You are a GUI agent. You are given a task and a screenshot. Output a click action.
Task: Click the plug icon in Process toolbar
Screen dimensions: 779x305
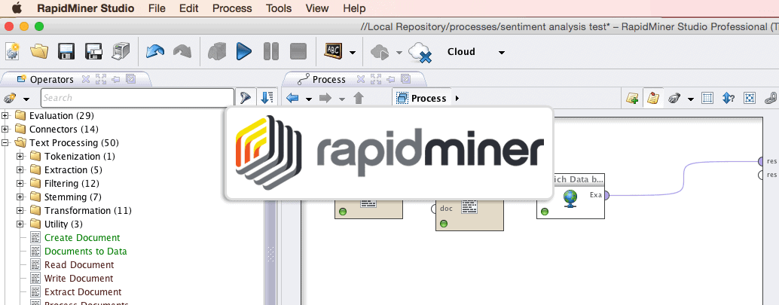pos(674,98)
